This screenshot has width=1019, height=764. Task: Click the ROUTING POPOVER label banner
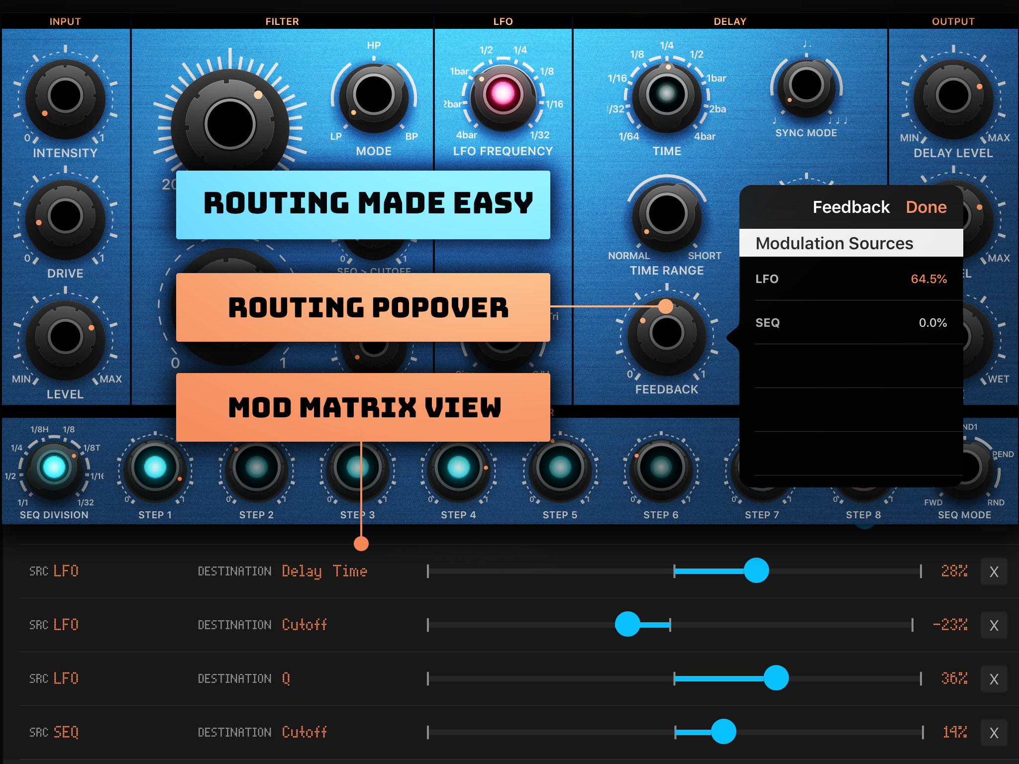(x=363, y=307)
